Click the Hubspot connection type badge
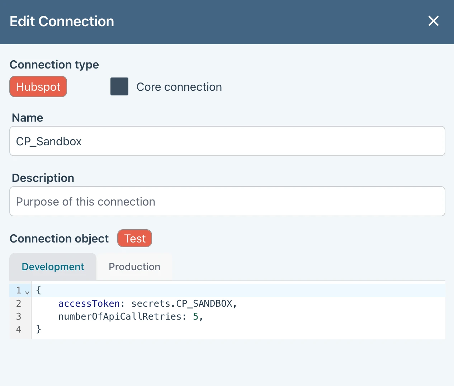This screenshot has width=454, height=386. pos(38,87)
